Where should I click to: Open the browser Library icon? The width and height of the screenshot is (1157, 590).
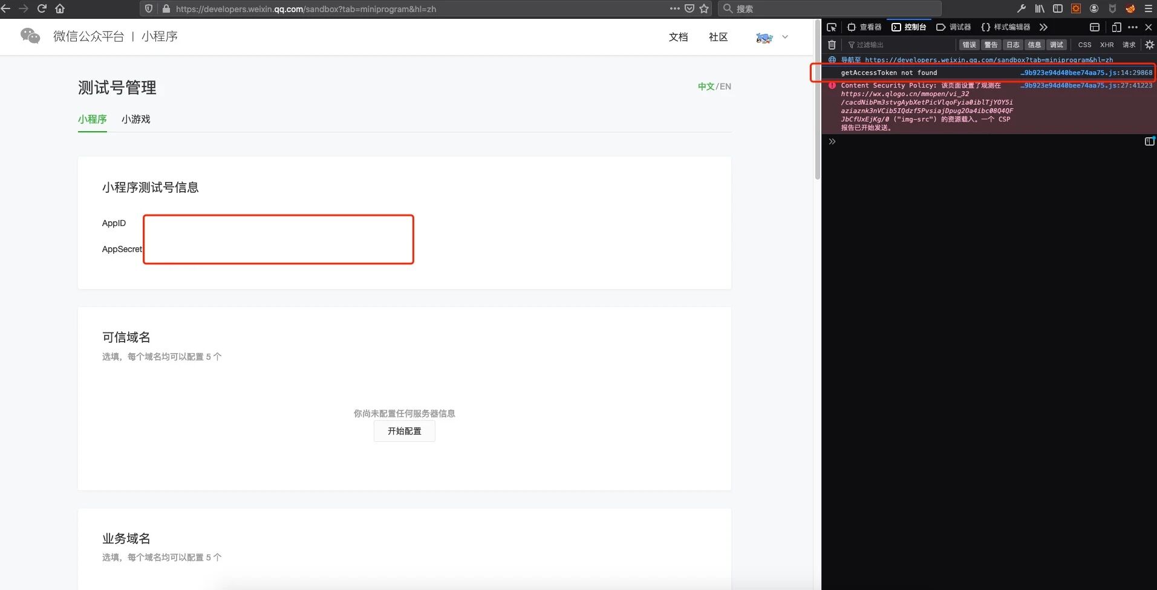point(1040,8)
